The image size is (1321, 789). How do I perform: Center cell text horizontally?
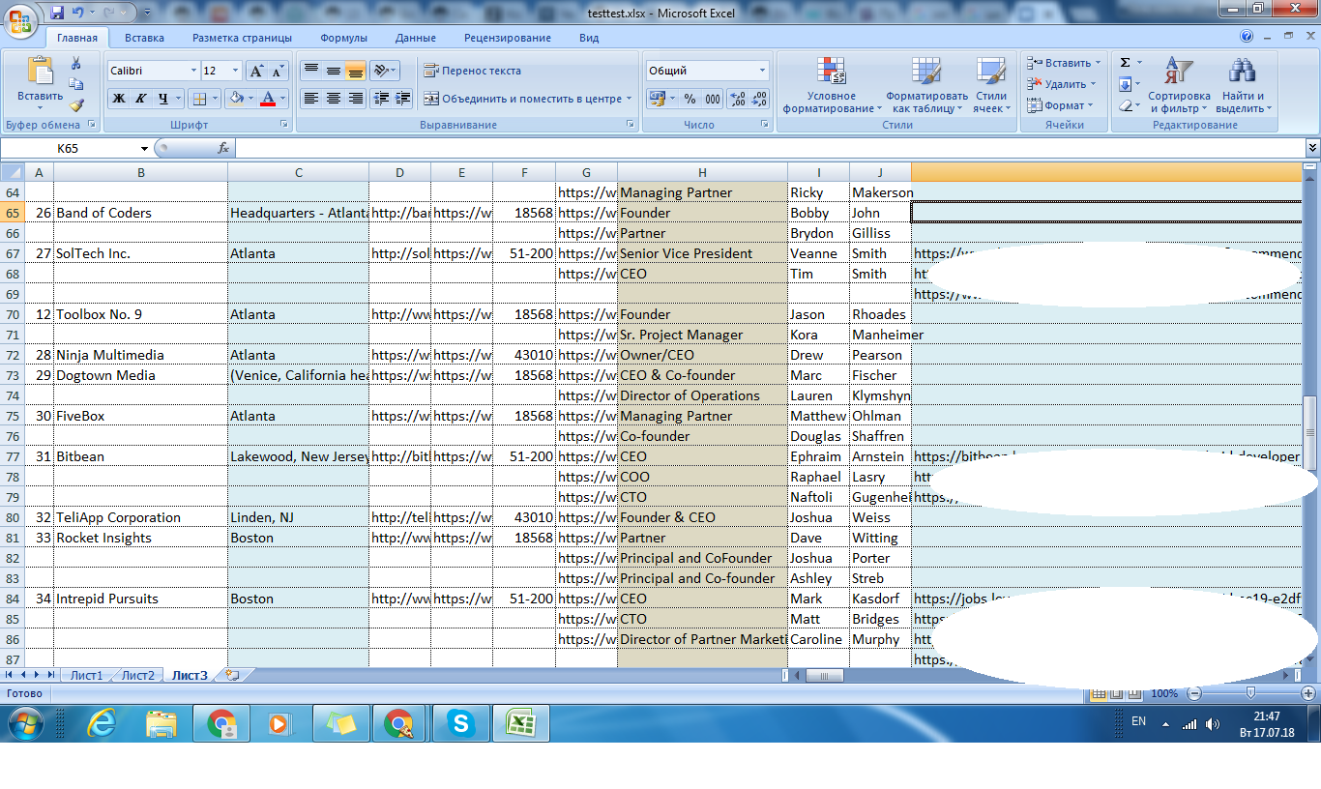coord(333,99)
